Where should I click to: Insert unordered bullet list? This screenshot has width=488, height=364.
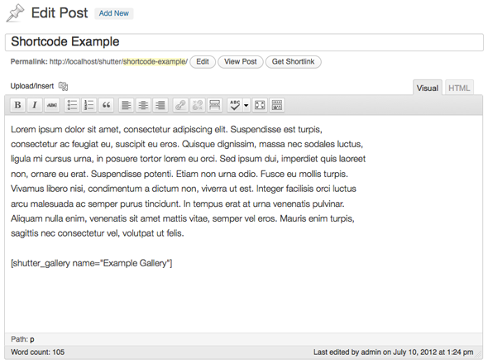click(72, 105)
